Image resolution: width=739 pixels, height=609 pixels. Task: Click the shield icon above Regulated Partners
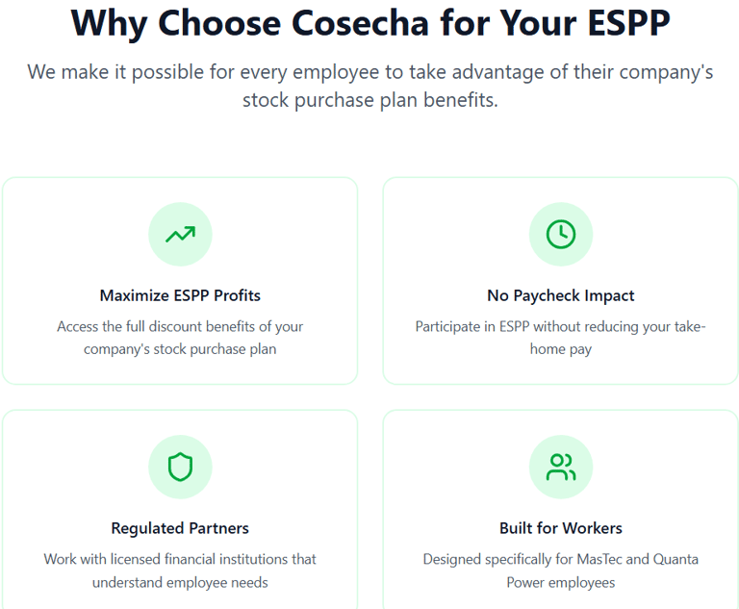click(x=180, y=467)
